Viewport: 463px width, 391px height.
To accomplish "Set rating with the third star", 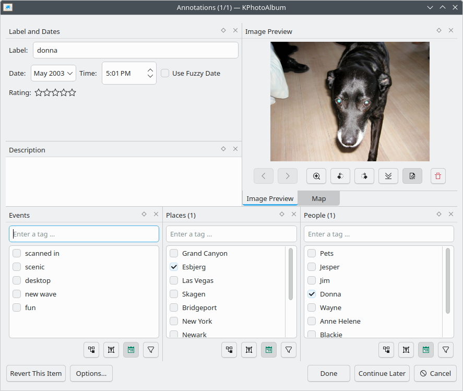I will (x=55, y=93).
